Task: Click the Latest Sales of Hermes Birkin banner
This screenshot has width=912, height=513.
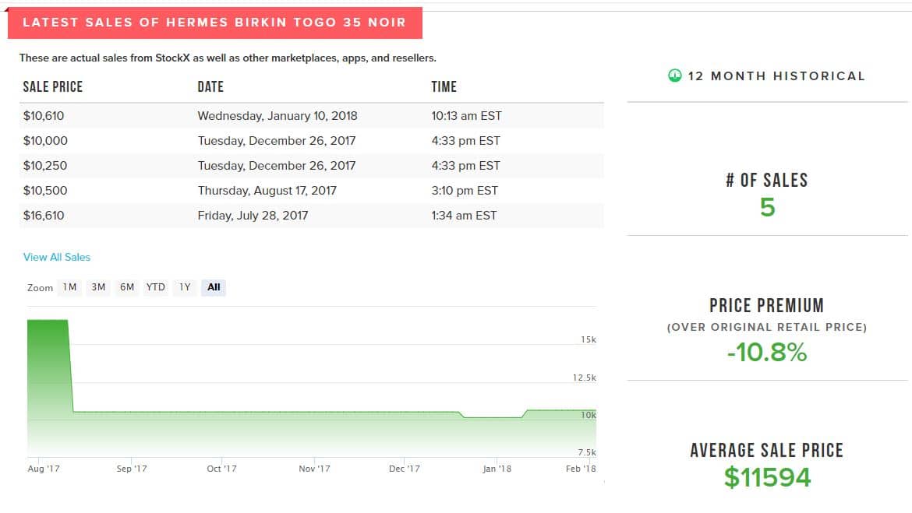Action: tap(214, 23)
